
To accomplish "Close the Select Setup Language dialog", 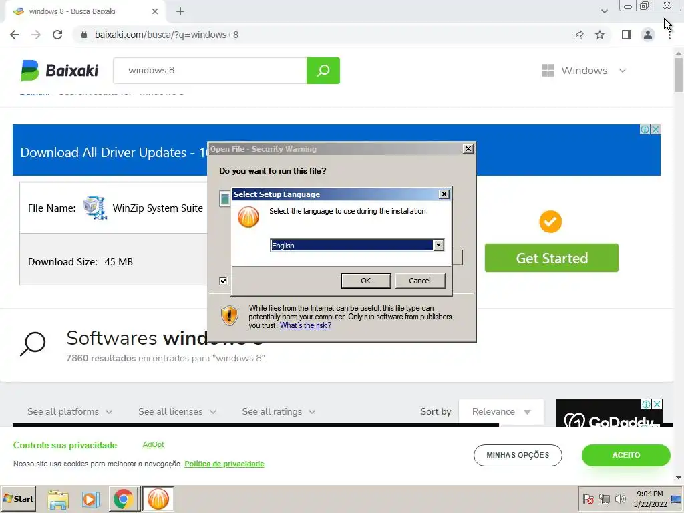I will pos(444,194).
